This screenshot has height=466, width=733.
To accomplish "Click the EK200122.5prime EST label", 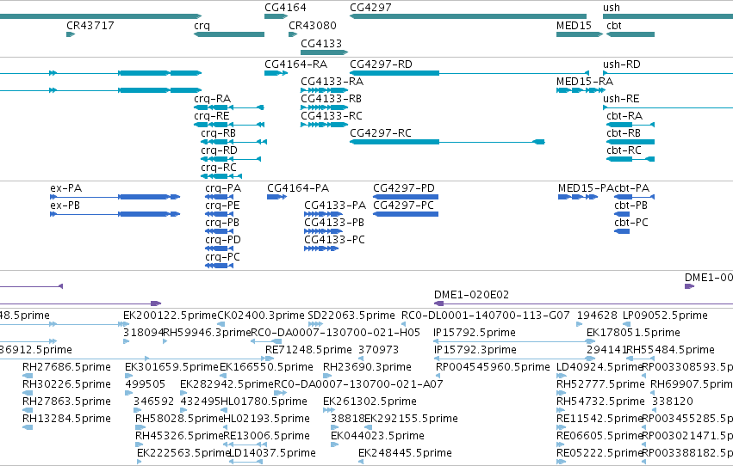I will pyautogui.click(x=171, y=316).
